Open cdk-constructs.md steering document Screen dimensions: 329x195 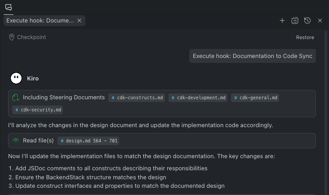(137, 97)
